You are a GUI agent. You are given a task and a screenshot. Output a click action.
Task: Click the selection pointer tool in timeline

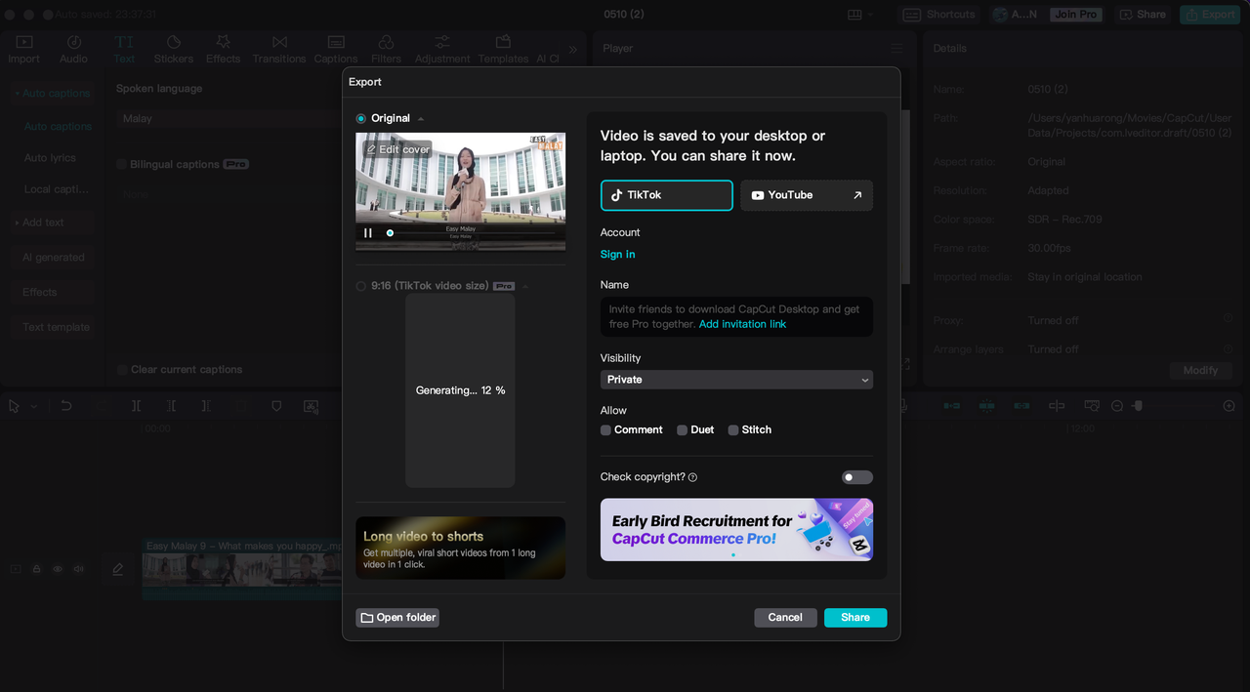click(x=15, y=406)
